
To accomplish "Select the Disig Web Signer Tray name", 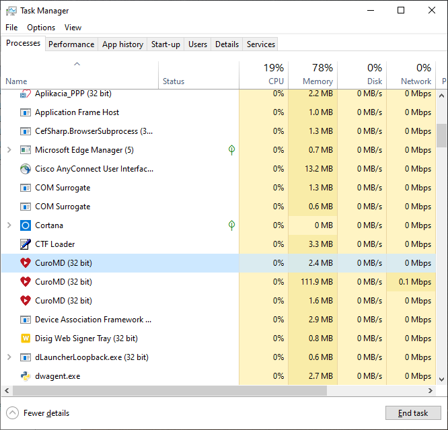I will click(86, 338).
